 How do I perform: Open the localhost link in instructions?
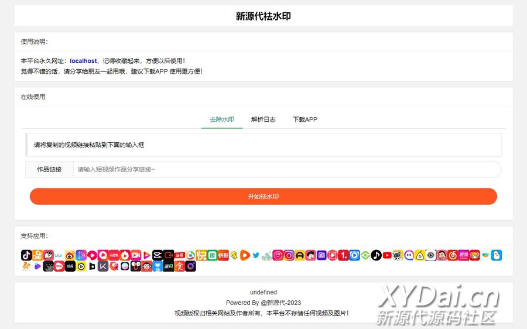83,61
